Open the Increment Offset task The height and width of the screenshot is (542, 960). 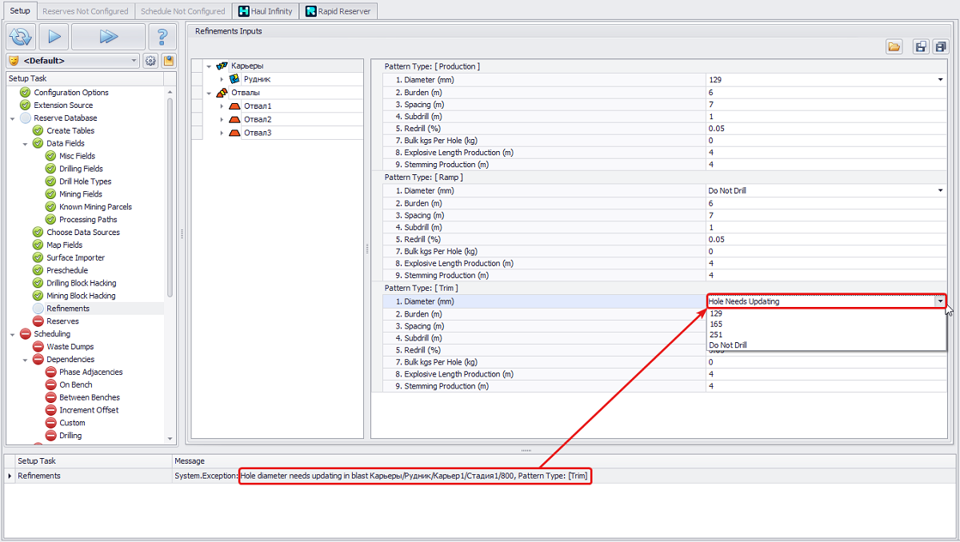point(89,410)
